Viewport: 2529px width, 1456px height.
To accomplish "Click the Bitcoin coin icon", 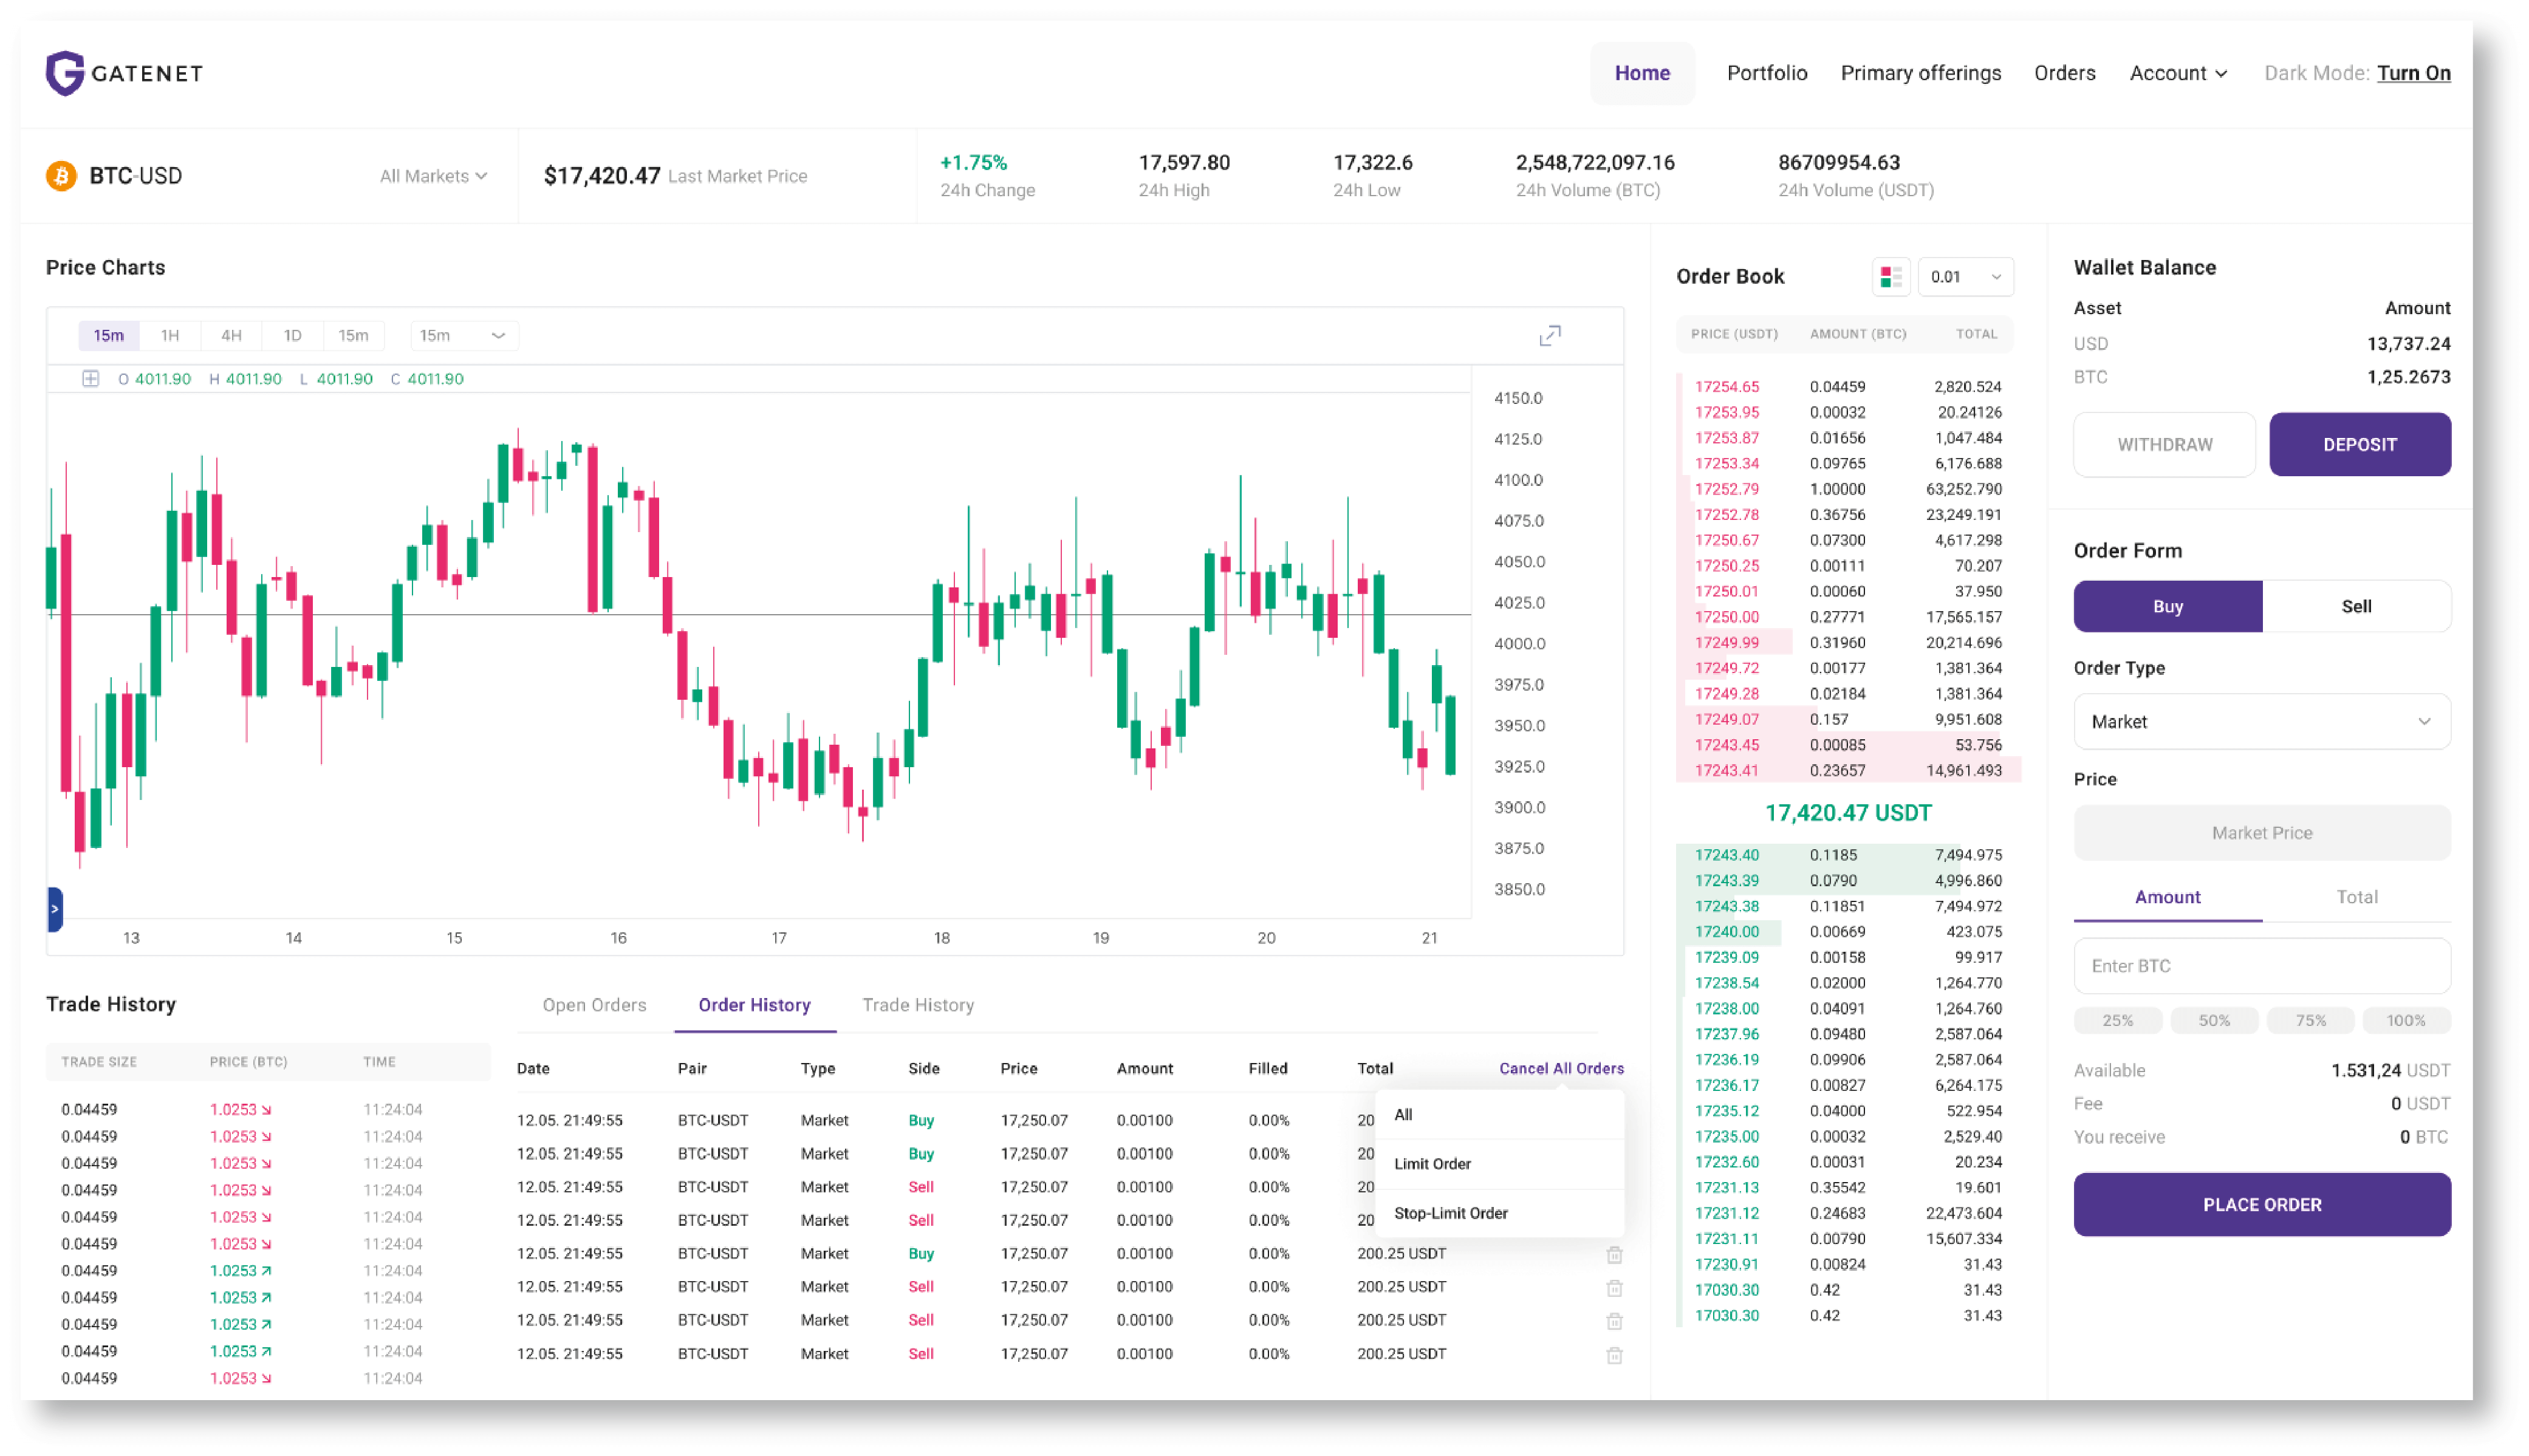I will click(x=62, y=176).
